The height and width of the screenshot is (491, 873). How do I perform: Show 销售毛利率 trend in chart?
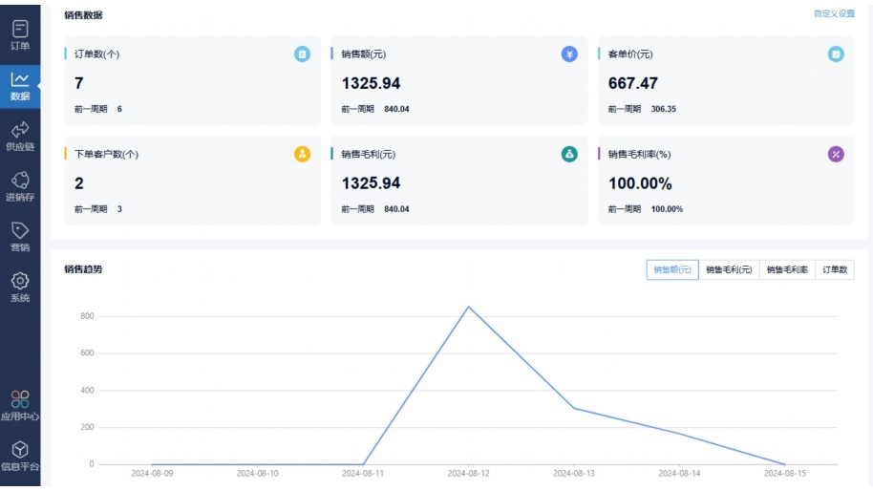[787, 270]
